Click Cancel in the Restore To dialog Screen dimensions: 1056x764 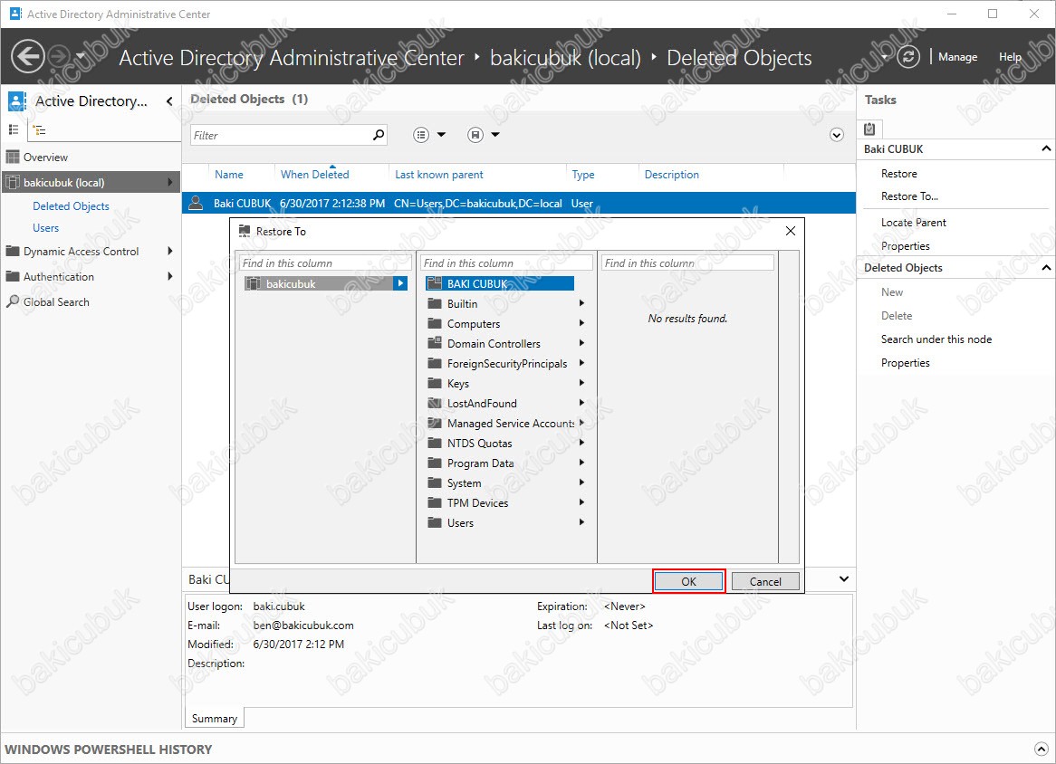pyautogui.click(x=765, y=581)
